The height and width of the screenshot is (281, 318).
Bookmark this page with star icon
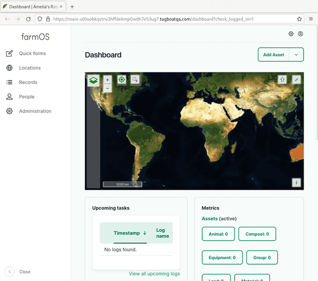tap(299, 19)
